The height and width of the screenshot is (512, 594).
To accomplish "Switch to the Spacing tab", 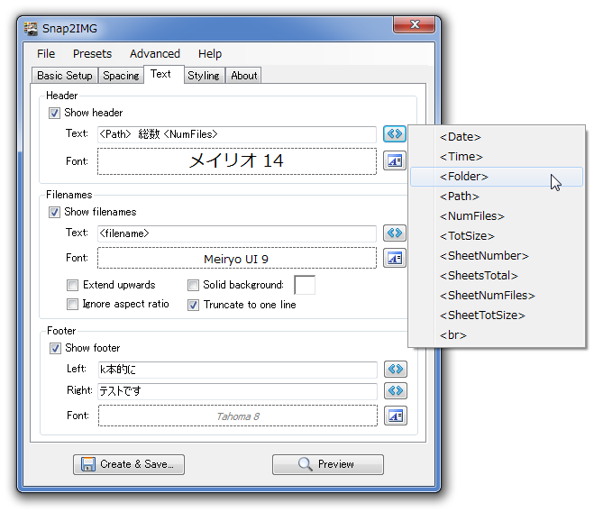I will pos(121,76).
